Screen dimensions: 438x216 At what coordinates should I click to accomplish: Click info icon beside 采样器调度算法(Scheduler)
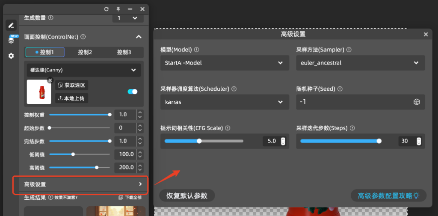[234, 89]
